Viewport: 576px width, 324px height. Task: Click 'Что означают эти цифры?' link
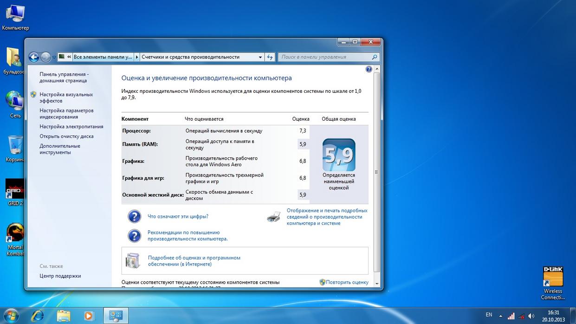[178, 216]
